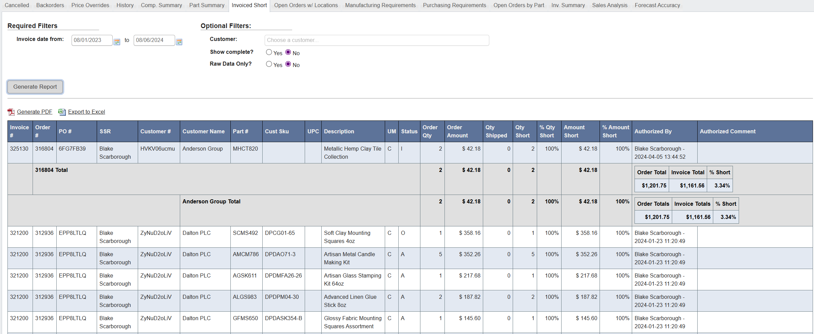Open the calendar picker for the end date
The height and width of the screenshot is (334, 814).
(x=179, y=41)
